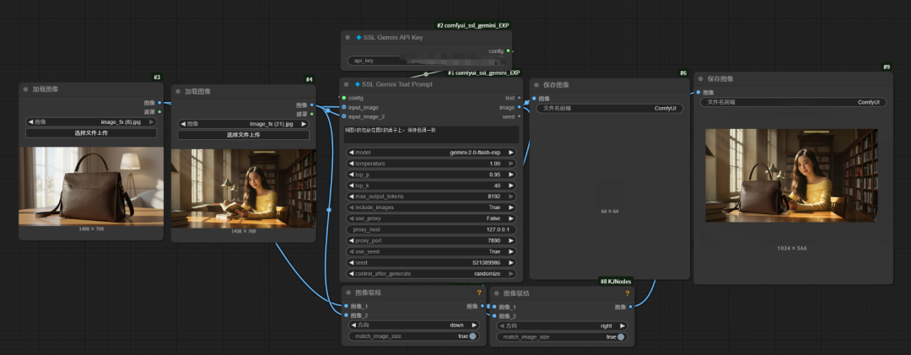Toggle use_proxy from False

click(430, 218)
